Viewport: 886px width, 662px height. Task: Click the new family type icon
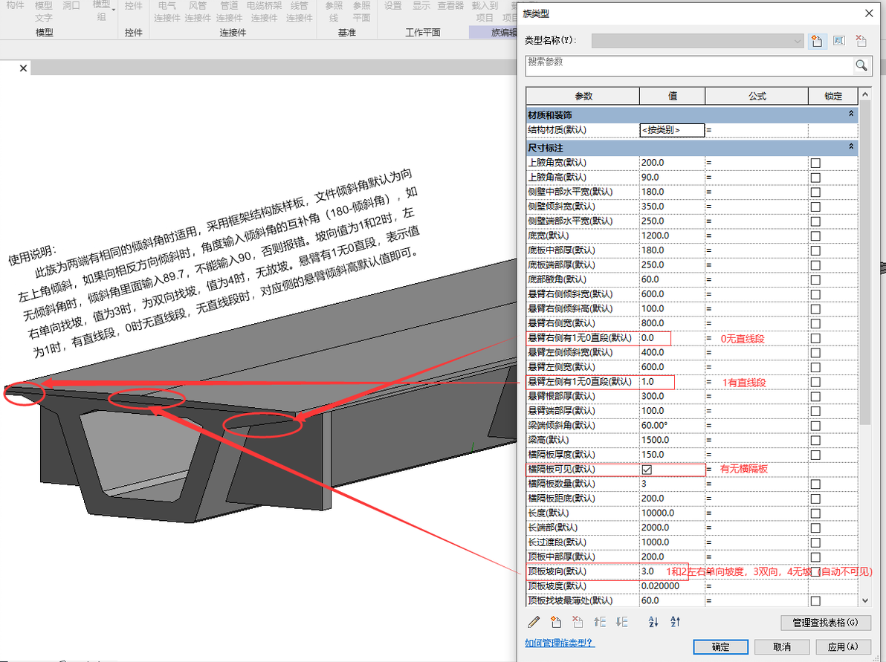point(816,41)
